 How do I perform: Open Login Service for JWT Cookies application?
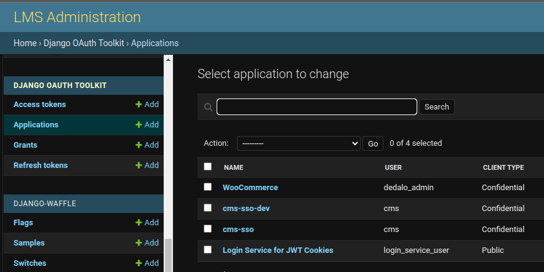pos(278,250)
